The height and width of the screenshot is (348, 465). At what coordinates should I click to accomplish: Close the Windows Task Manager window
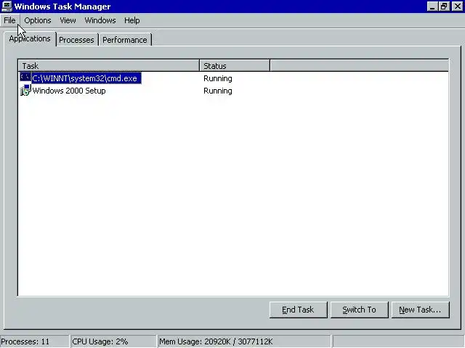coord(457,7)
